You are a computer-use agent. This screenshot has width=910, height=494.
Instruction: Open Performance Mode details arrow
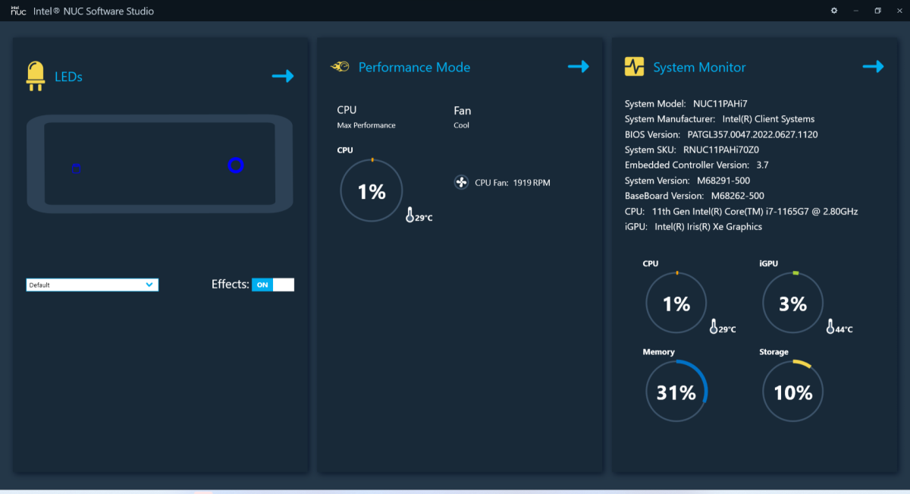pyautogui.click(x=579, y=67)
